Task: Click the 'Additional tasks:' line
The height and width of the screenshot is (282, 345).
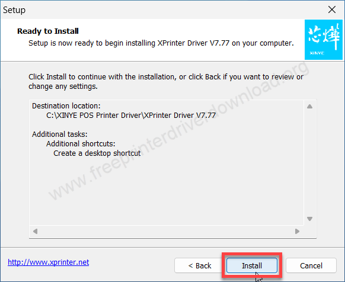Action: tap(60, 134)
